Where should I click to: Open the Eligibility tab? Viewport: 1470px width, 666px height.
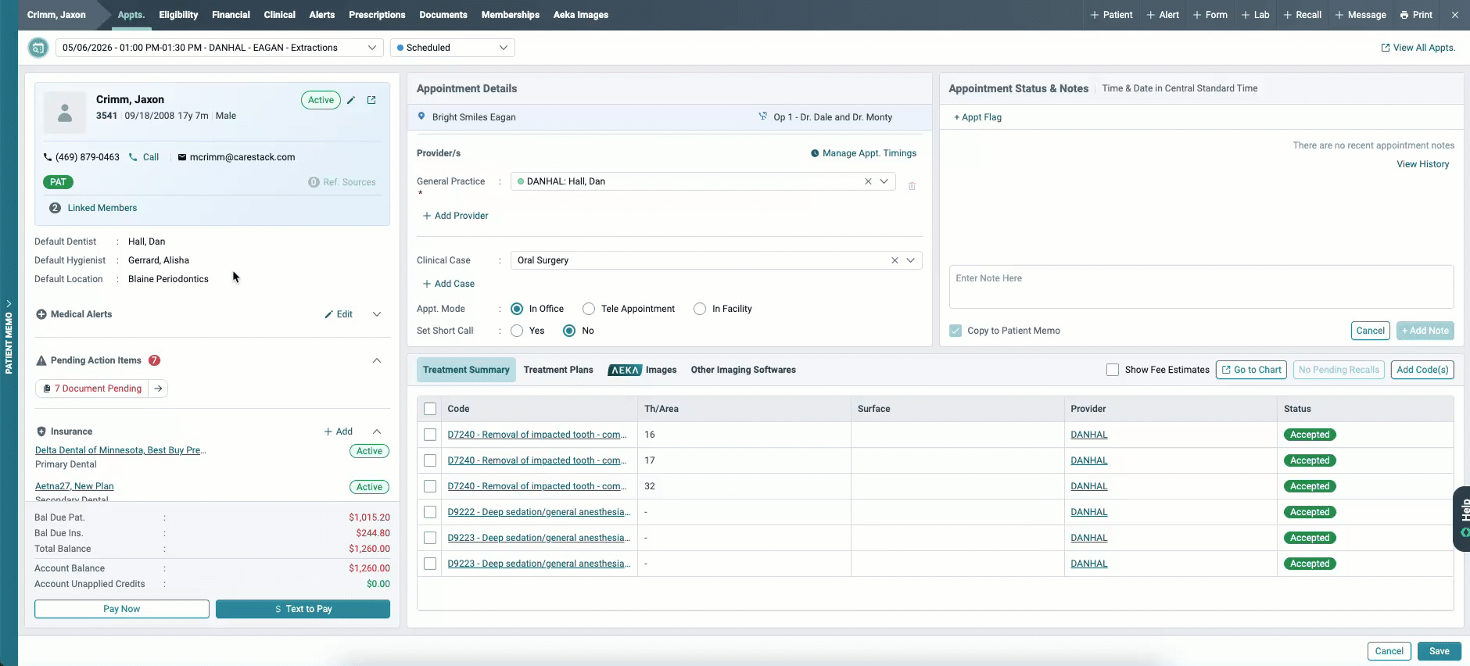click(x=178, y=15)
